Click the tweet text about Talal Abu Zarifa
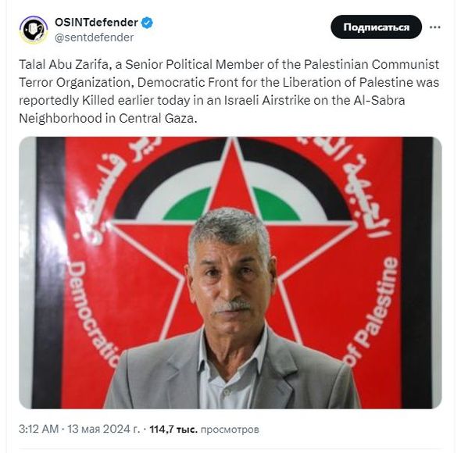The image size is (461, 453). (229, 91)
